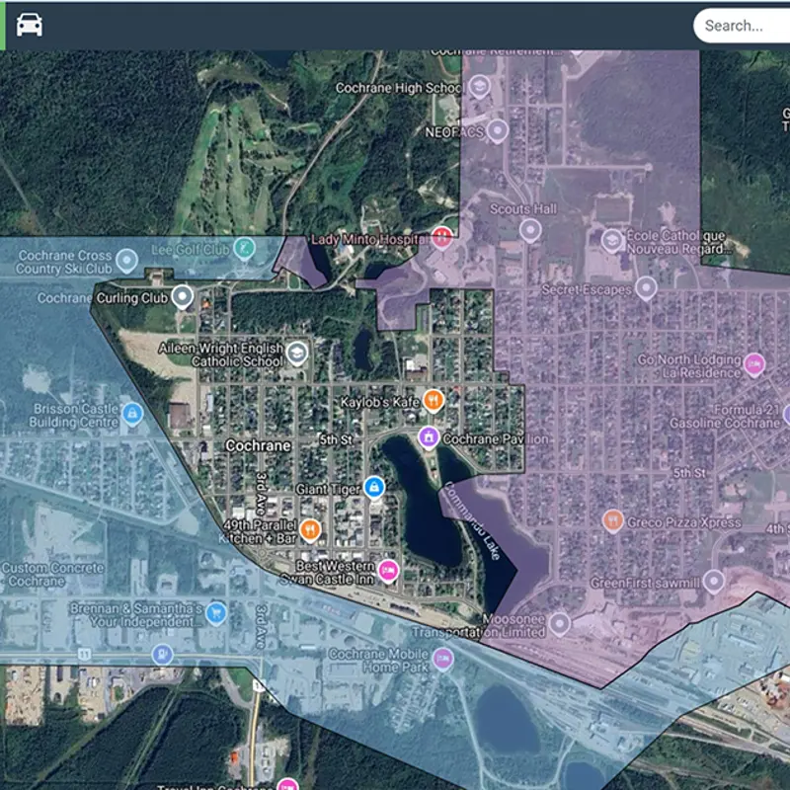The height and width of the screenshot is (790, 790).
Task: Click the Commando Lake label on map
Action: tap(474, 521)
